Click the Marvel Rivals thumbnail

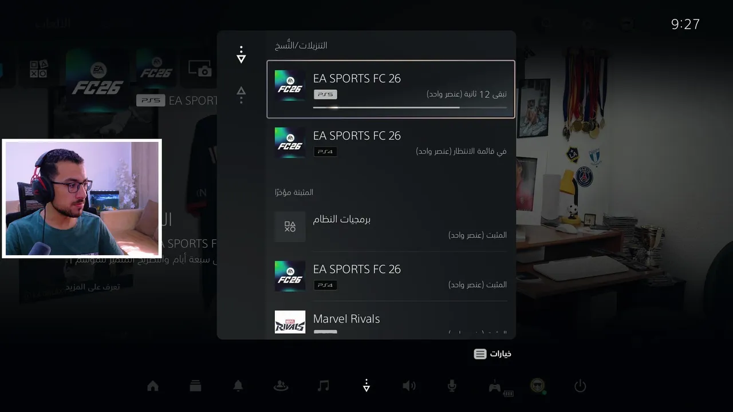click(290, 322)
